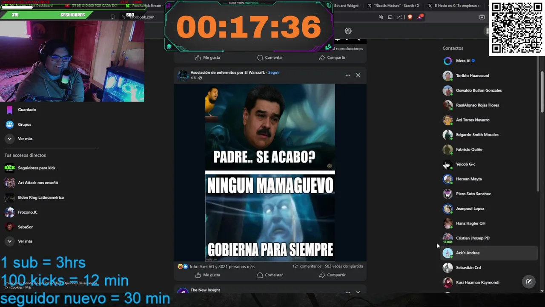Screen dimensions: 545x307
Task: Open chat with Oswaldo Bullon Gonzales
Action: 490,90
